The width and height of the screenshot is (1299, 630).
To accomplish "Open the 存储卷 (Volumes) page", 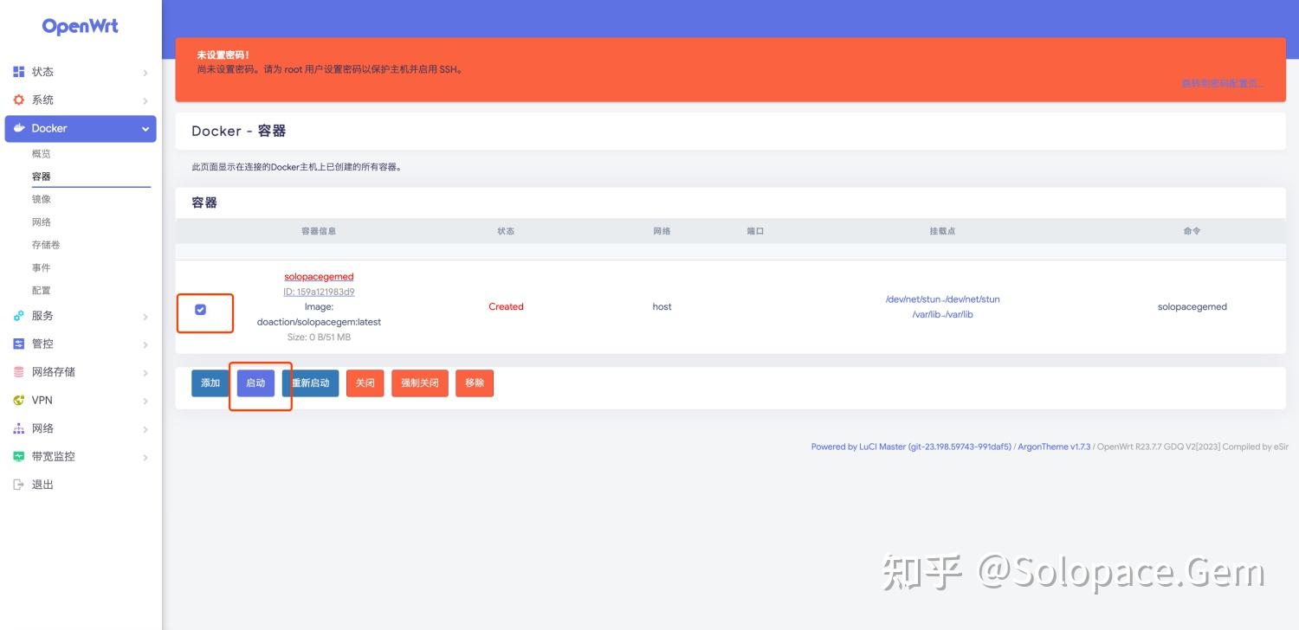I will point(47,244).
